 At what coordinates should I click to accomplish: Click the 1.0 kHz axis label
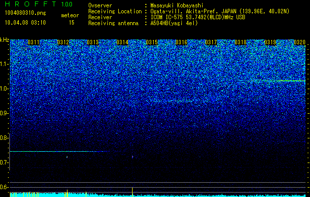click(4, 89)
